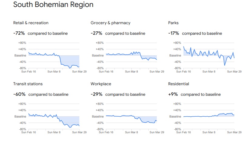
Task: Click the Workplace chart's Baseline label
Action: [98, 117]
